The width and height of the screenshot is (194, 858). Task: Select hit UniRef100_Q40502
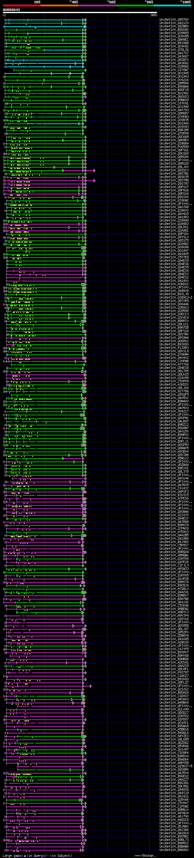[x=174, y=398]
